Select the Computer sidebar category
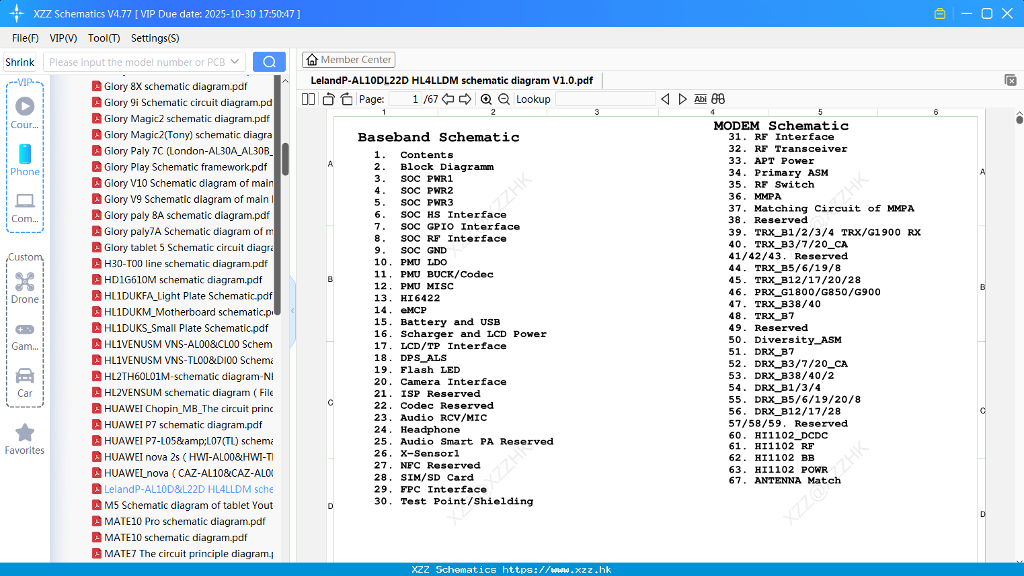The image size is (1024, 576). (x=25, y=208)
